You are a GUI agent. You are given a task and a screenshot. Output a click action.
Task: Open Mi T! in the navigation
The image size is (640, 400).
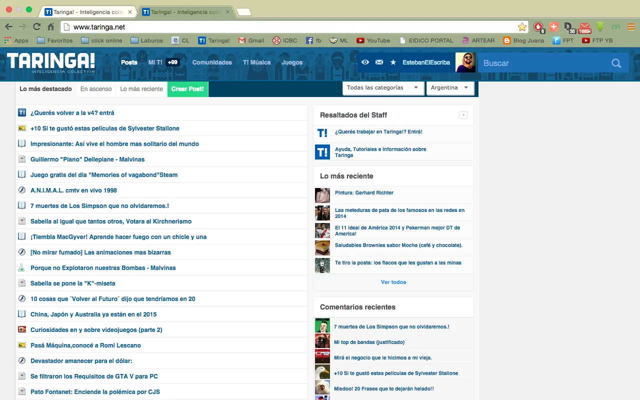(x=155, y=62)
